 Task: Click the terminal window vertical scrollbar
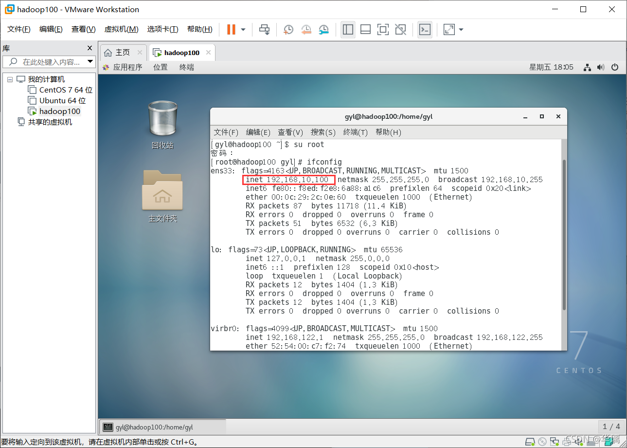coord(564,234)
